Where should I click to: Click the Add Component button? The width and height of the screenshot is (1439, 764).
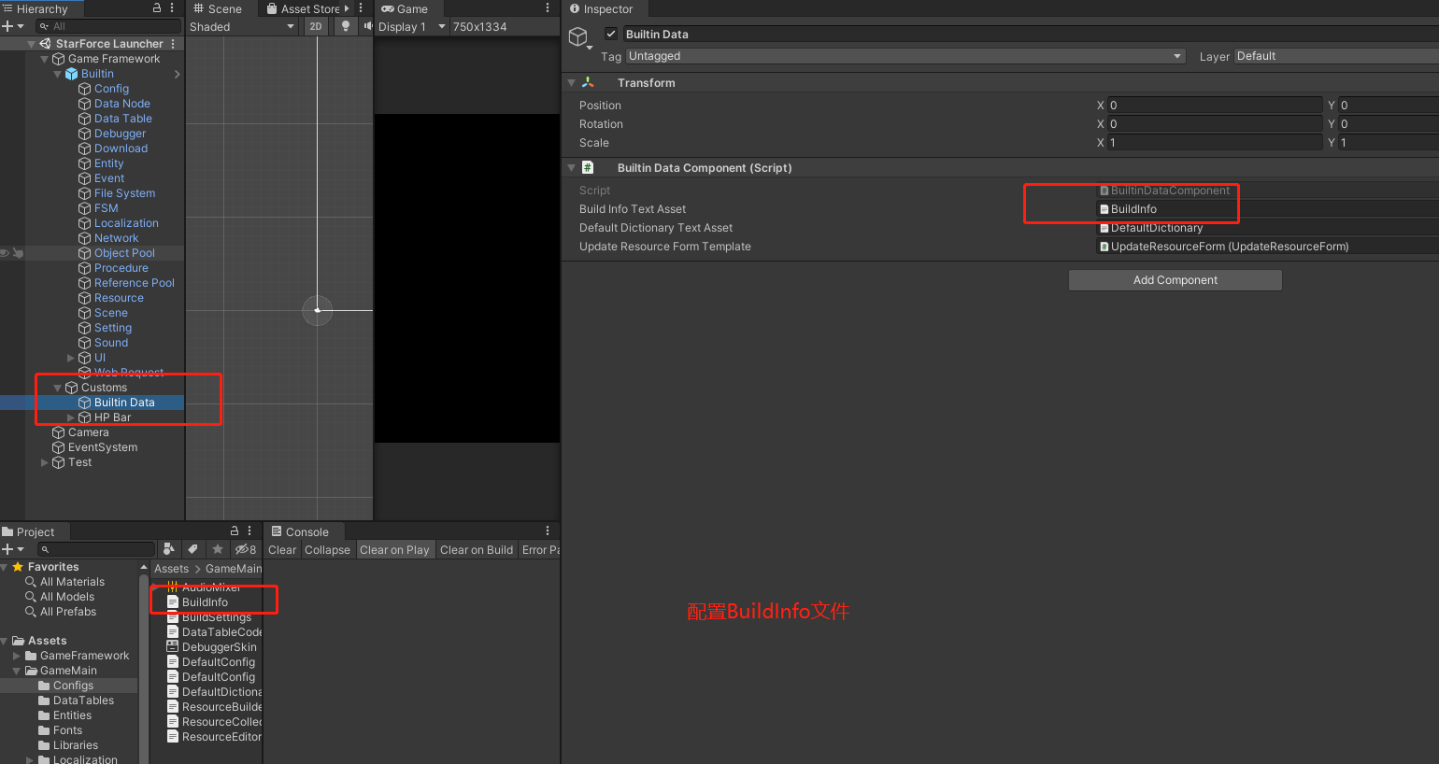[1175, 279]
